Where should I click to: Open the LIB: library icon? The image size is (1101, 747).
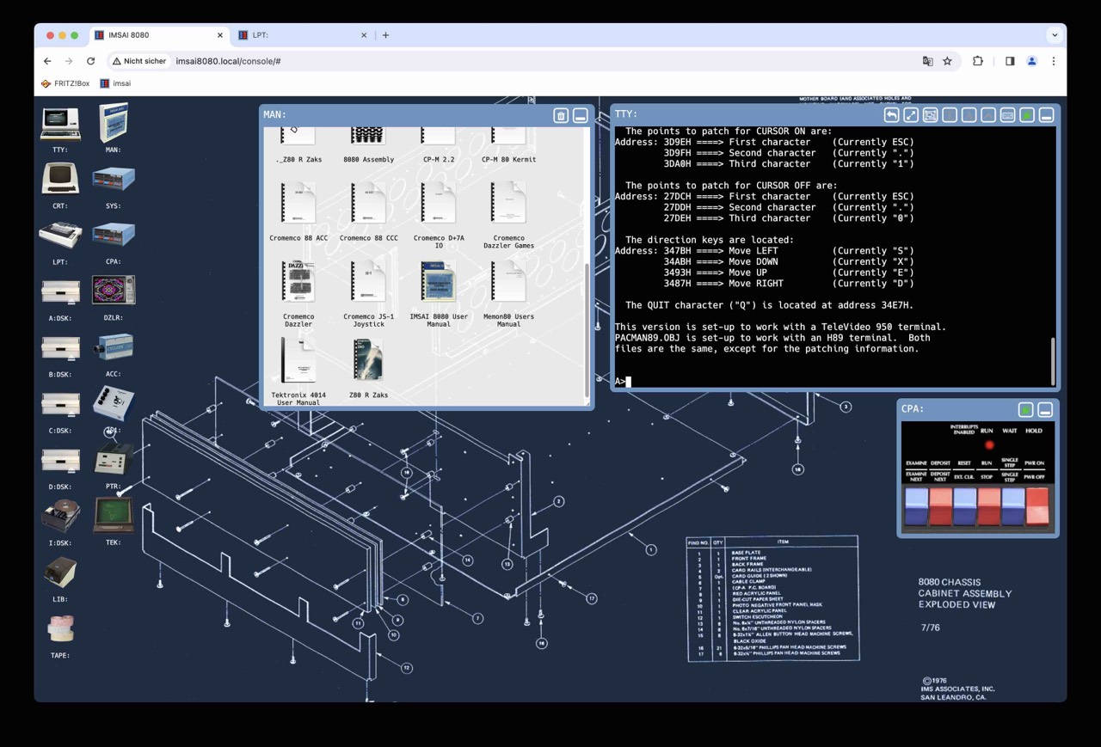pyautogui.click(x=60, y=572)
